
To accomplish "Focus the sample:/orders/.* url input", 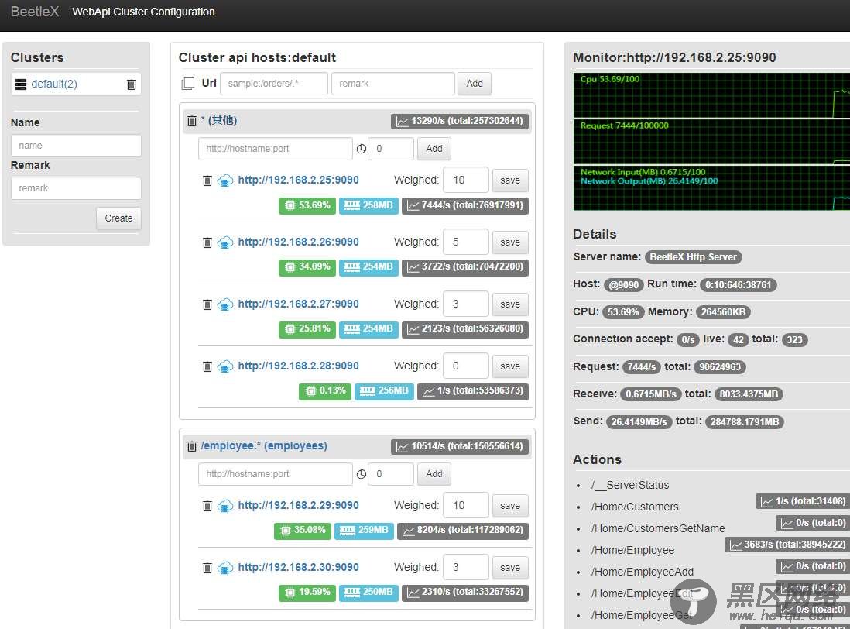I will click(274, 84).
